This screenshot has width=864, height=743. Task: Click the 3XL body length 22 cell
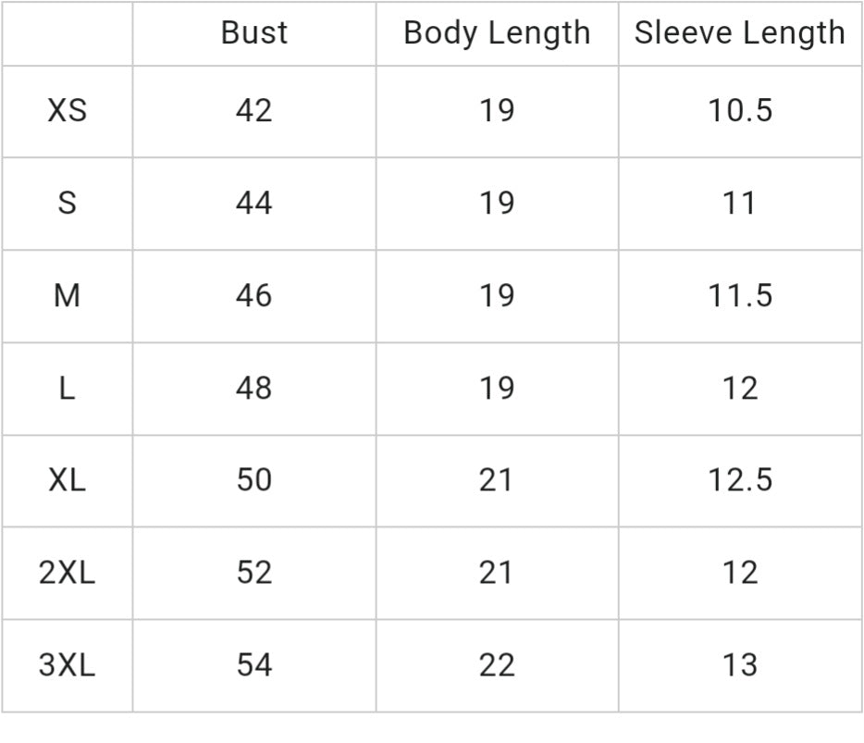[x=497, y=665]
